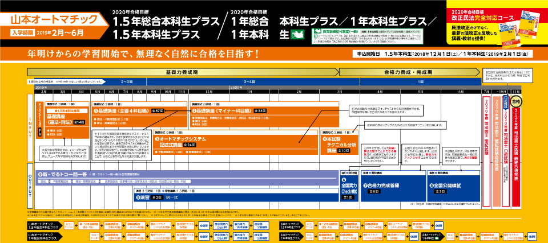
Task: Click the 全6回 badge
Action: click(x=373, y=191)
